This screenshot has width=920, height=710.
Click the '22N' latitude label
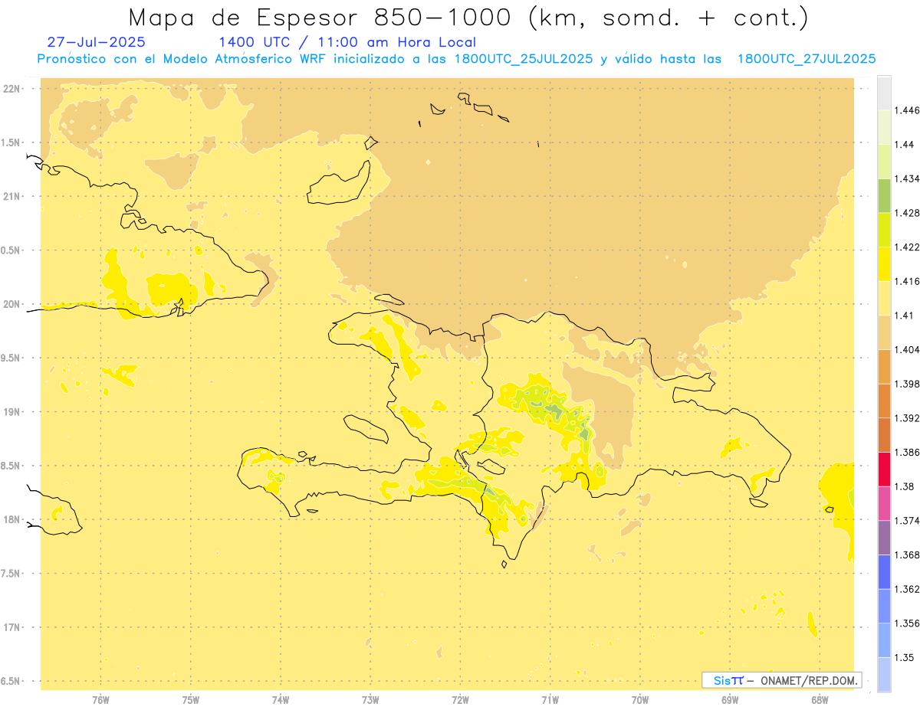coord(13,89)
